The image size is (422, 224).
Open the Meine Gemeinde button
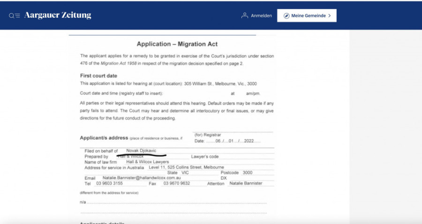[x=307, y=15]
